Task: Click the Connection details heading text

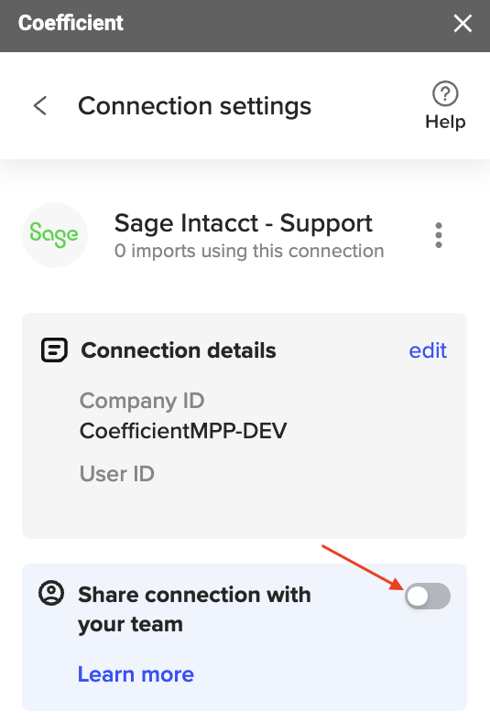Action: (x=179, y=350)
